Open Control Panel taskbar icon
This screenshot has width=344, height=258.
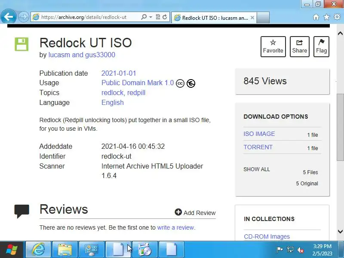click(x=92, y=250)
